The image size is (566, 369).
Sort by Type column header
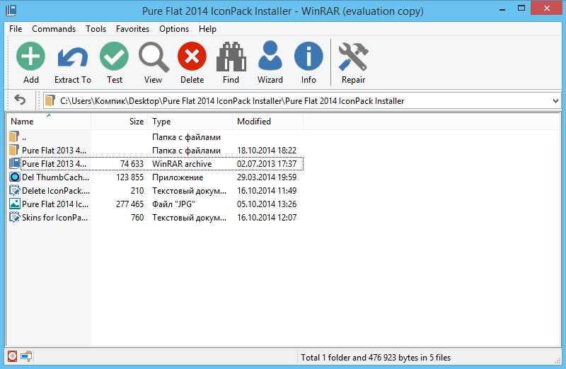coord(190,122)
